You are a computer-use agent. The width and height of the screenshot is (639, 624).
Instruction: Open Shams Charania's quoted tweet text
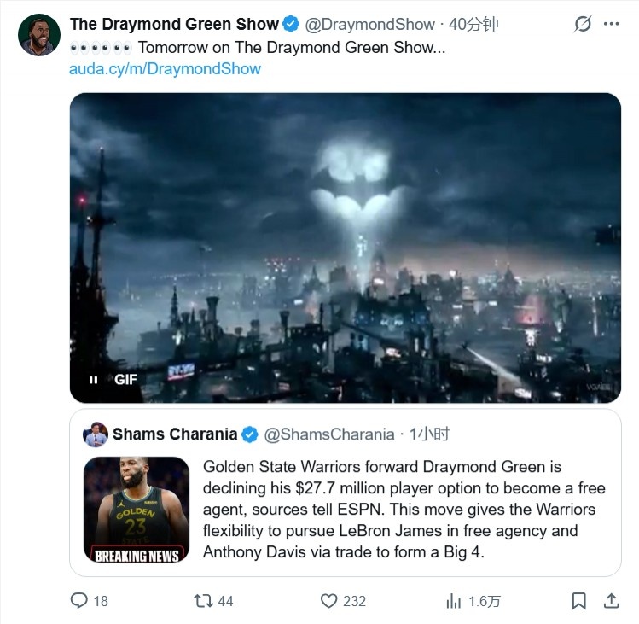pos(404,509)
